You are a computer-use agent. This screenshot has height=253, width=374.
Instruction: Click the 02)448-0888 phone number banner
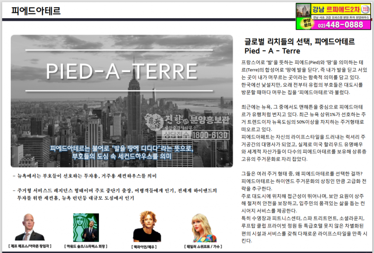pos(341,25)
